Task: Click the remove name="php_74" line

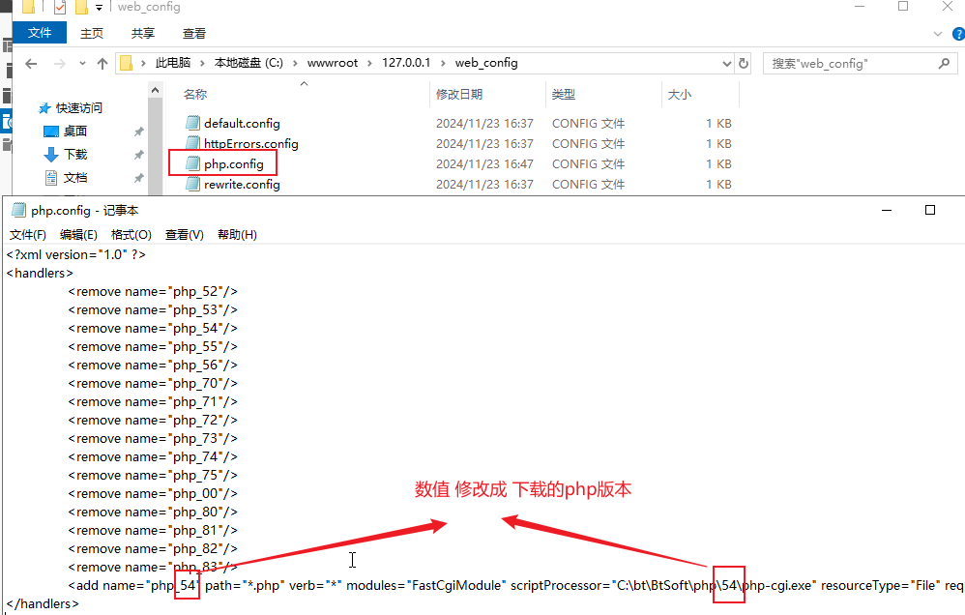Action: (x=153, y=456)
